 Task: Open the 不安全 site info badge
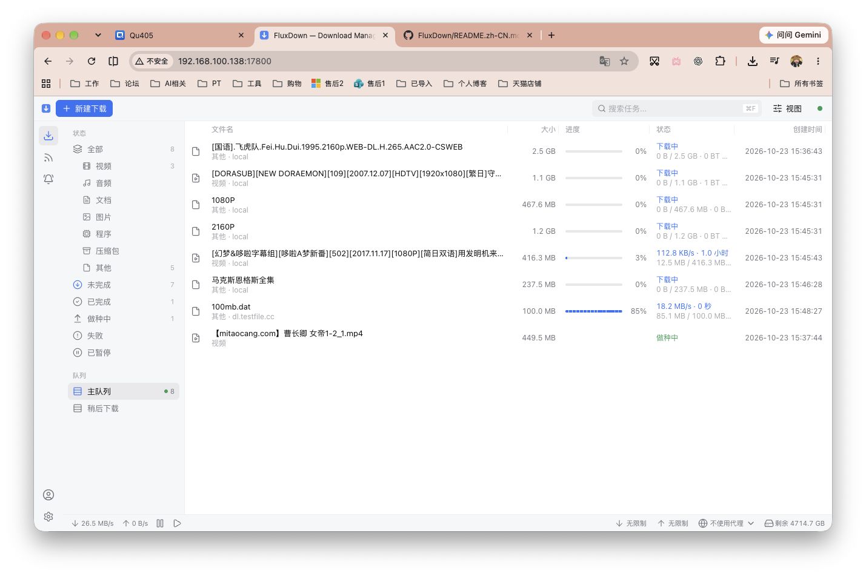pyautogui.click(x=152, y=61)
